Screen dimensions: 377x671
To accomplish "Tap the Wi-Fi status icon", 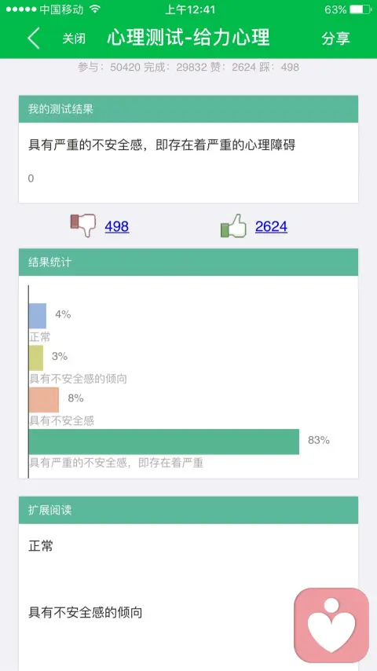I will [95, 9].
